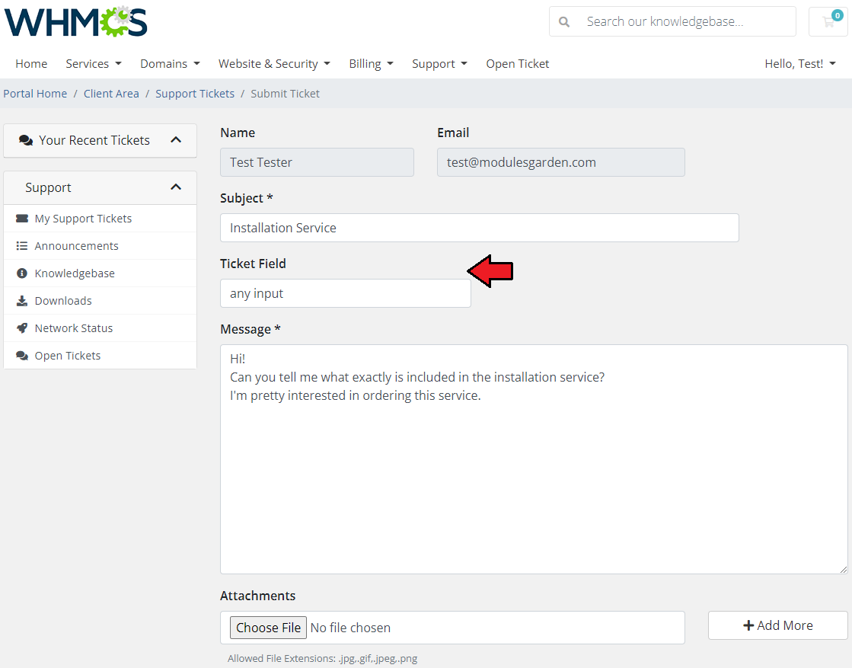852x668 pixels.
Task: Open the Hello, Test! account menu
Action: coord(799,63)
